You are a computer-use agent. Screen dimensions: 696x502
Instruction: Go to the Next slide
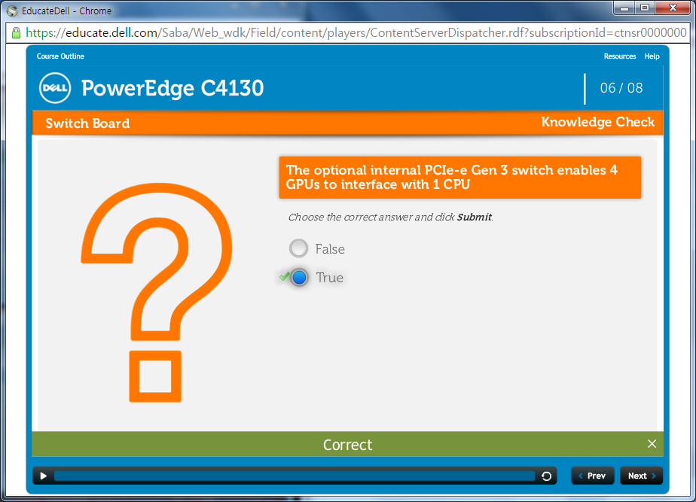click(640, 476)
